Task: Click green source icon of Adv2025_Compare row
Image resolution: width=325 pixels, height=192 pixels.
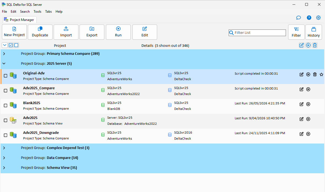Action: (x=103, y=90)
